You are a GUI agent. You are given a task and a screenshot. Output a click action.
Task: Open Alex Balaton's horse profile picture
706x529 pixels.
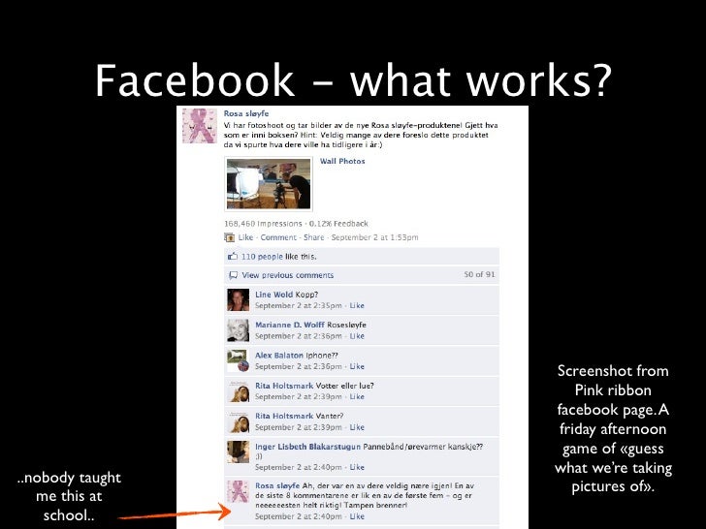coord(238,360)
